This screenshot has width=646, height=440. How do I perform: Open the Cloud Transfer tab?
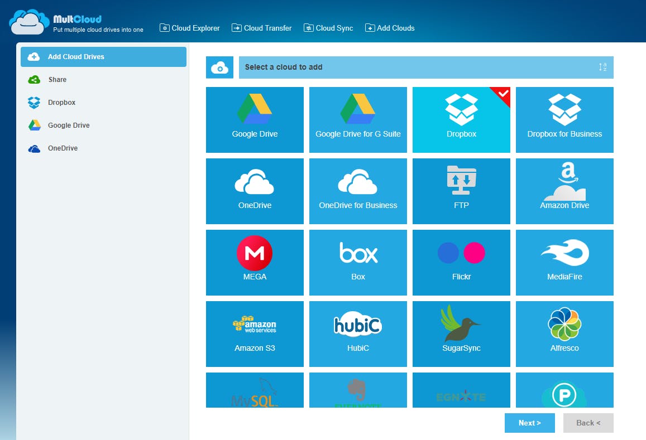coord(262,28)
